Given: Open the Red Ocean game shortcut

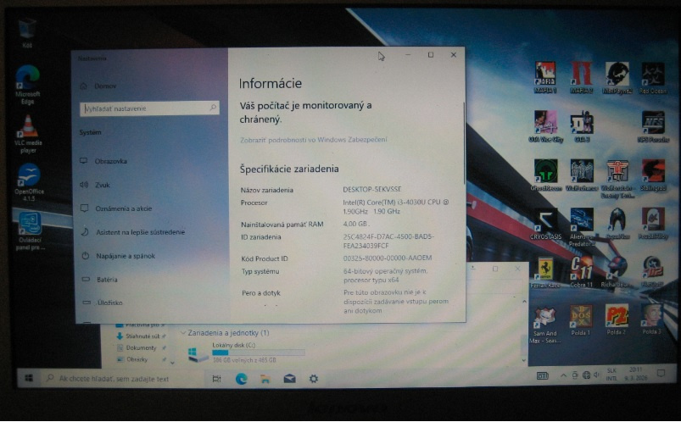Looking at the screenshot, I should [x=653, y=77].
